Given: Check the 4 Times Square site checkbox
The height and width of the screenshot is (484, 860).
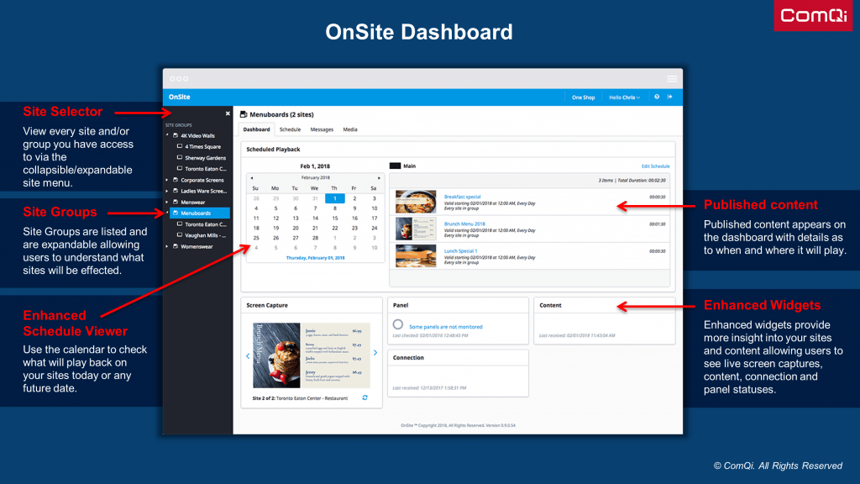Looking at the screenshot, I should [x=180, y=146].
